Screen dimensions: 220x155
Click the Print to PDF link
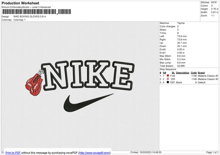[13, 152]
